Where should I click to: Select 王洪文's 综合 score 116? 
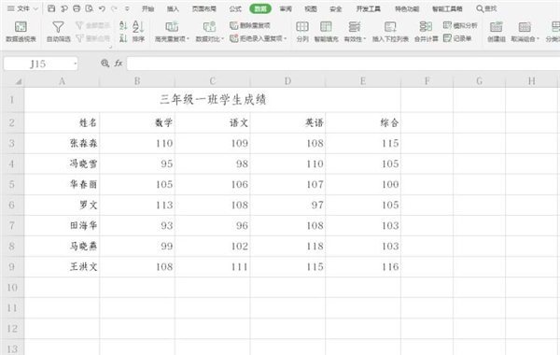363,267
